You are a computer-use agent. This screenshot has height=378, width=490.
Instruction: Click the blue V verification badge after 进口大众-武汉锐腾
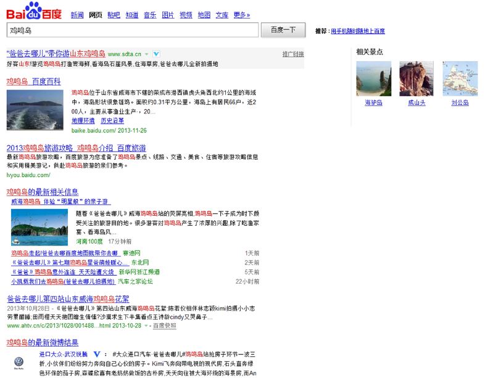97,355
